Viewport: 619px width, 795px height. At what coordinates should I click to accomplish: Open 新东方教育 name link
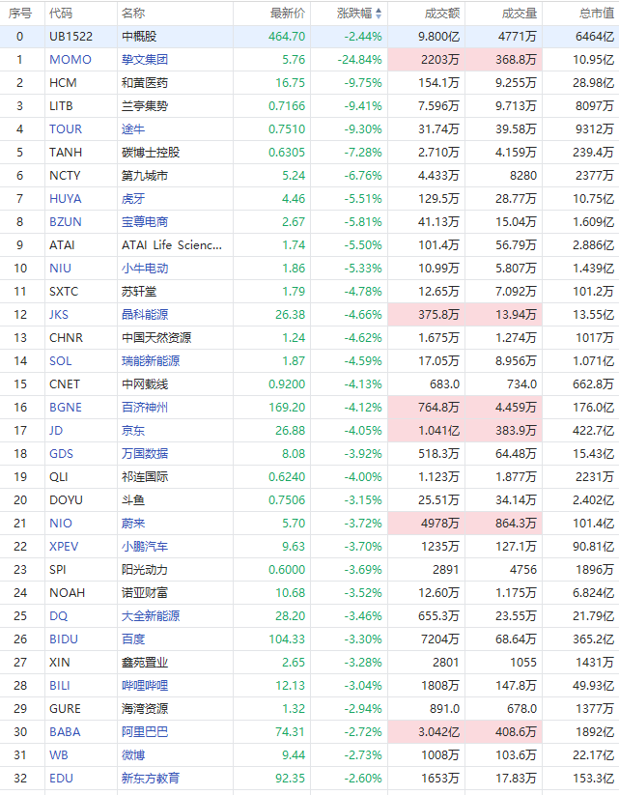pos(151,779)
